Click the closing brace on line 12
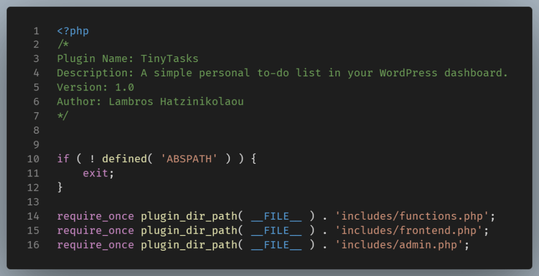539x276 pixels. [x=60, y=188]
